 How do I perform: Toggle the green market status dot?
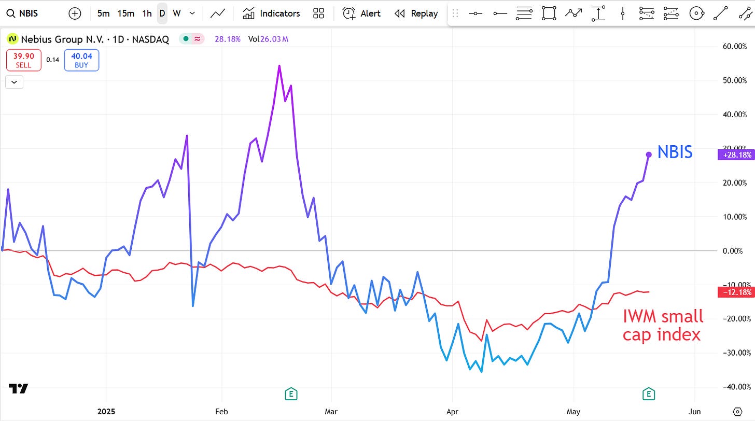coord(186,39)
